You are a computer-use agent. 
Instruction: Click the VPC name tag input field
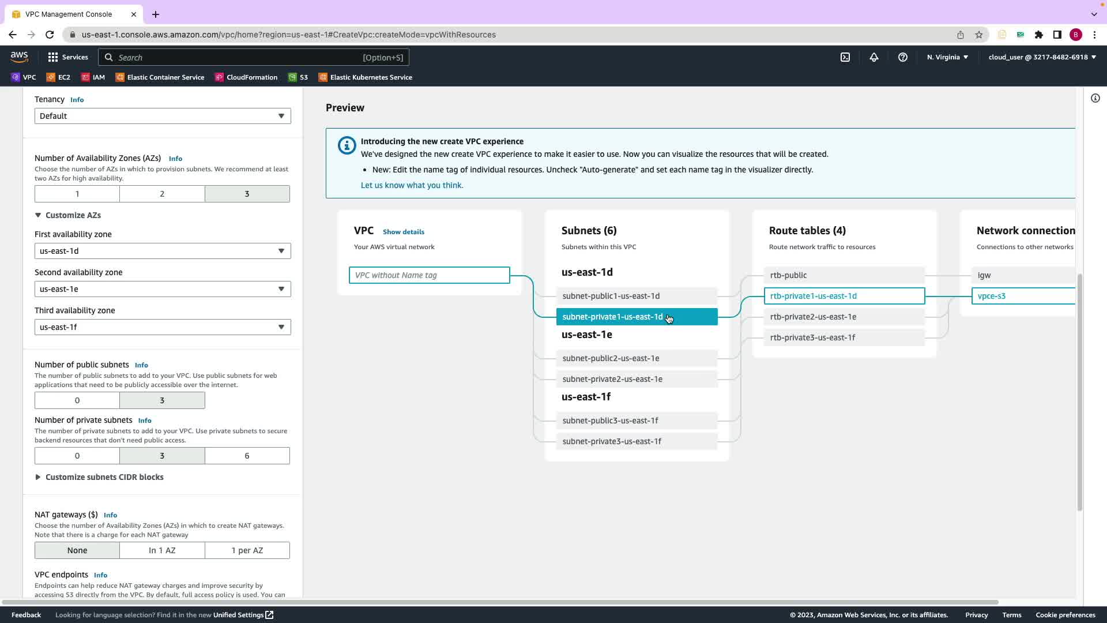(x=429, y=275)
